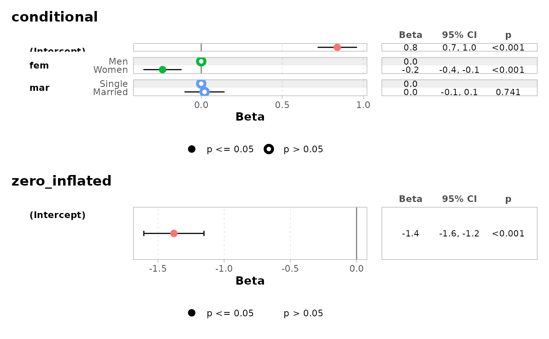This screenshot has height=339, width=549.
Task: Click the green hollow Men reference point
Action: click(201, 61)
